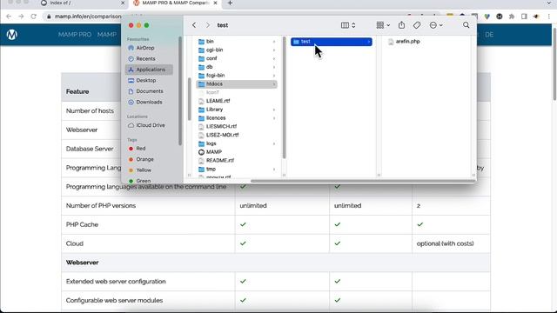557x313 pixels.
Task: Close the Index of / browser tab
Action: (123, 3)
